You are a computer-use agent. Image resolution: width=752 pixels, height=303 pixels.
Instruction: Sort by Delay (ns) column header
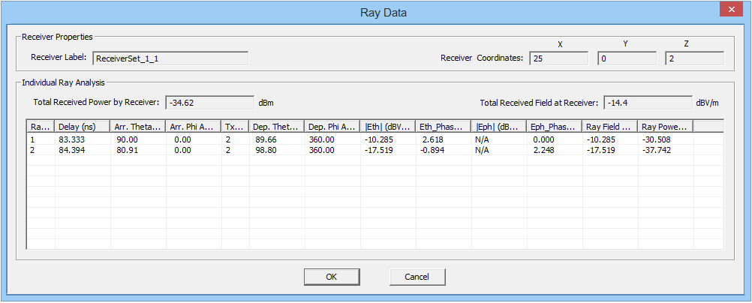click(83, 127)
